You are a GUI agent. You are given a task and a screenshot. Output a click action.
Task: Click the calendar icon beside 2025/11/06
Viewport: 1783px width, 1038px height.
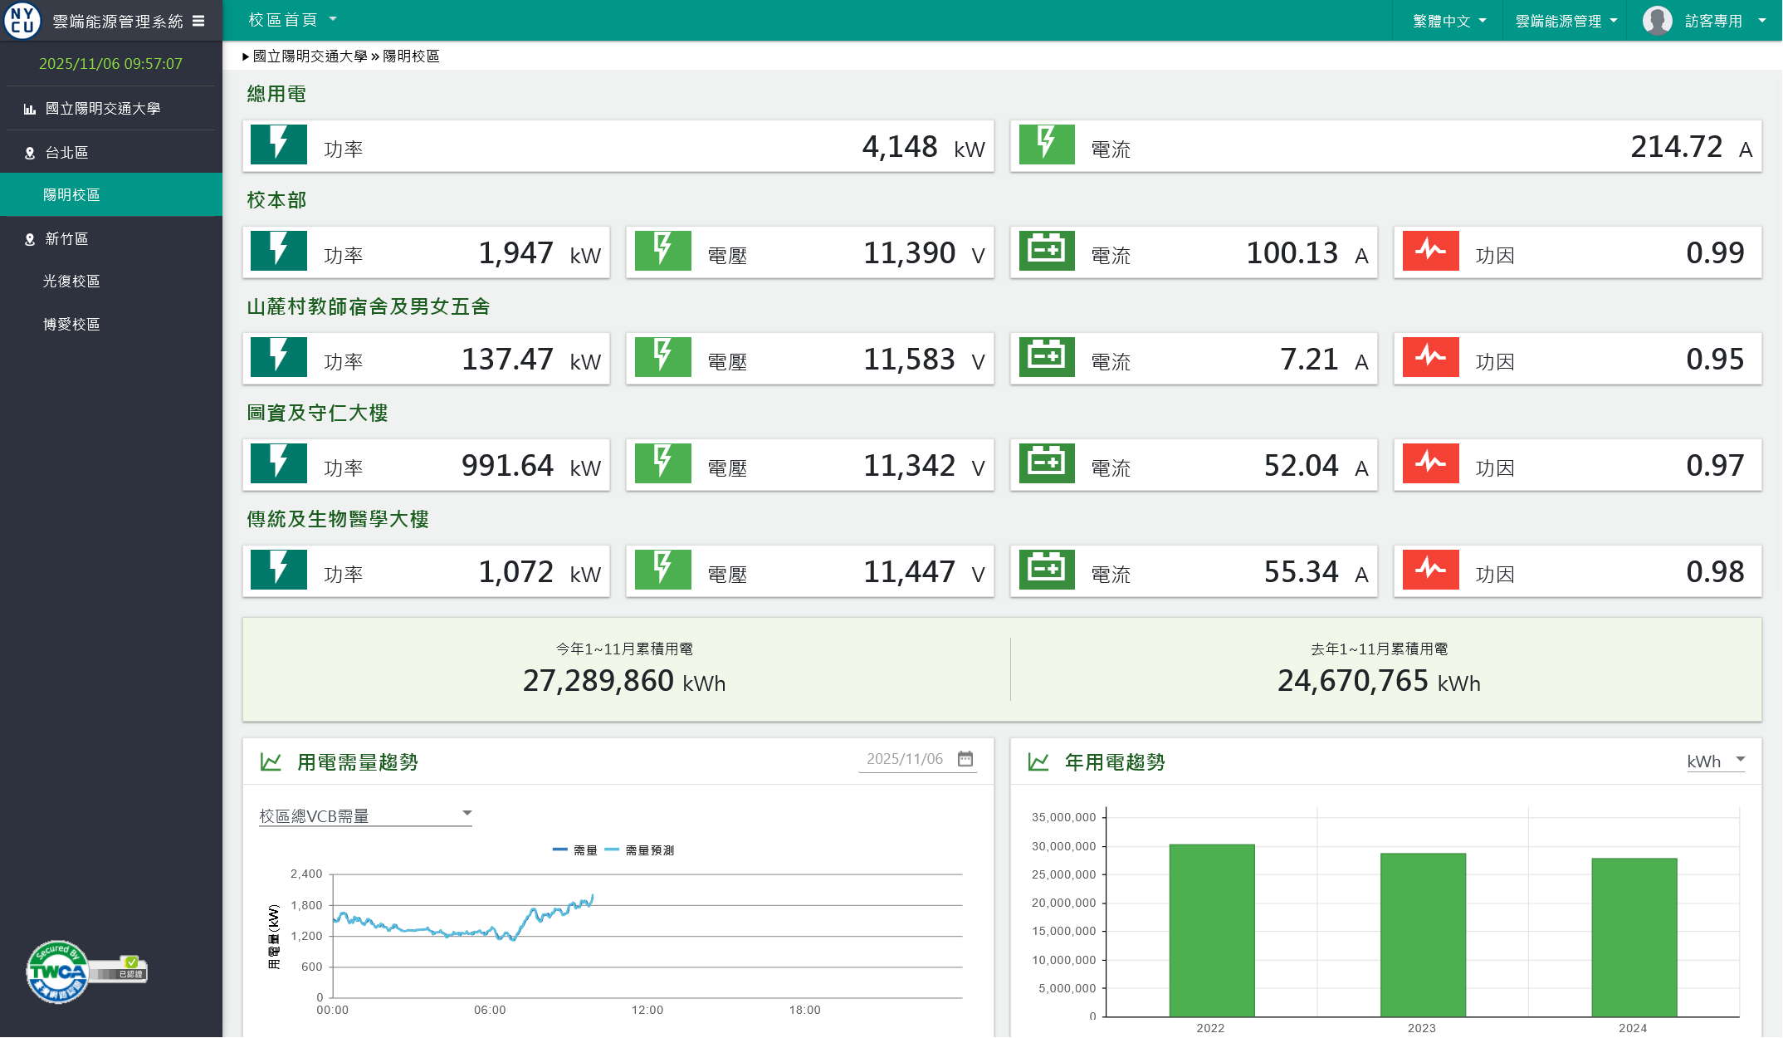pos(965,758)
